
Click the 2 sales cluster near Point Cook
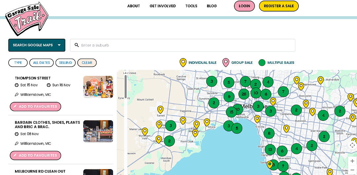169,141
